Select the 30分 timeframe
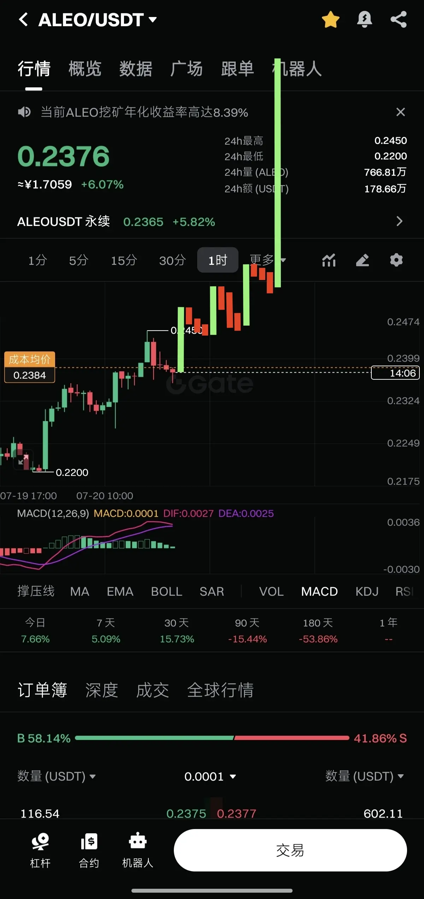Viewport: 424px width, 899px height. [x=172, y=260]
